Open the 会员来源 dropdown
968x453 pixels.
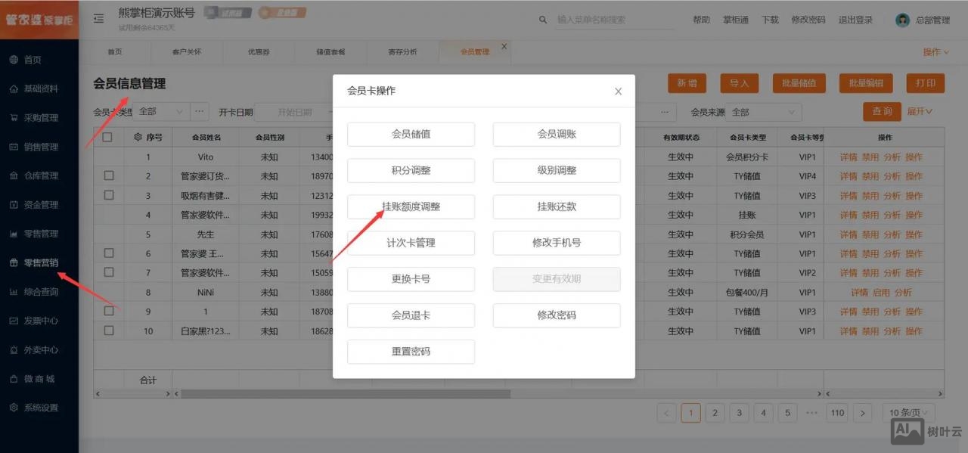pyautogui.click(x=764, y=111)
